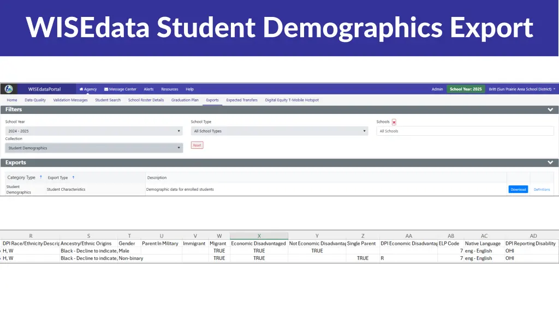
Task: Open the Message Center menu
Action: pos(120,89)
